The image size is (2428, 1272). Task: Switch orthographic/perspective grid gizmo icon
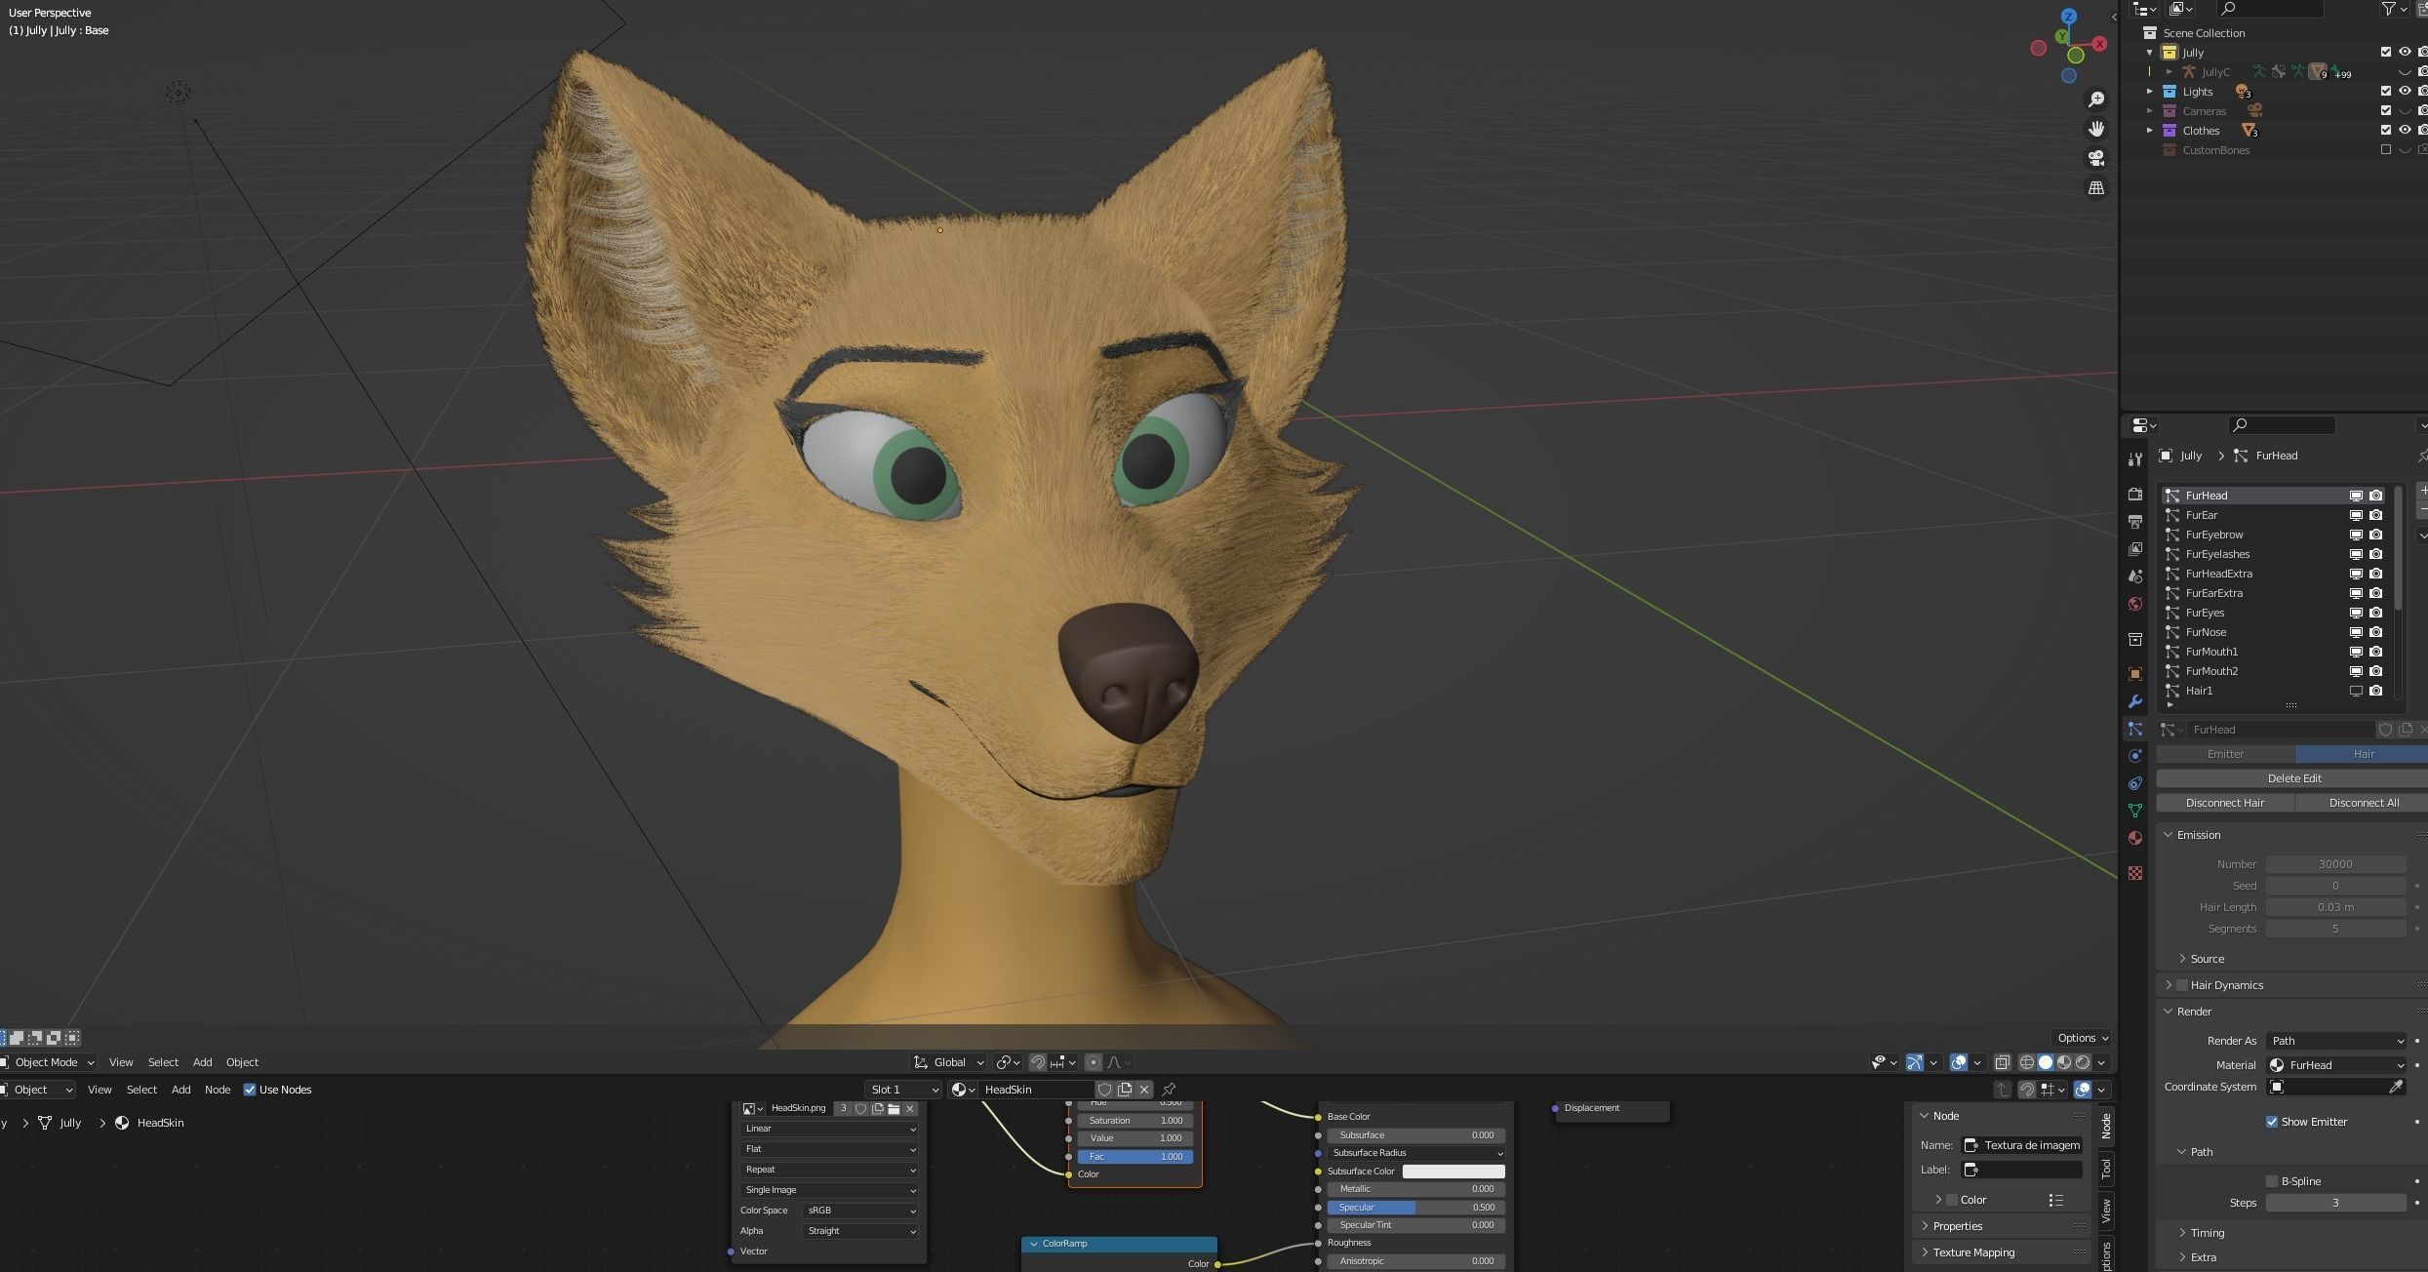point(2095,187)
